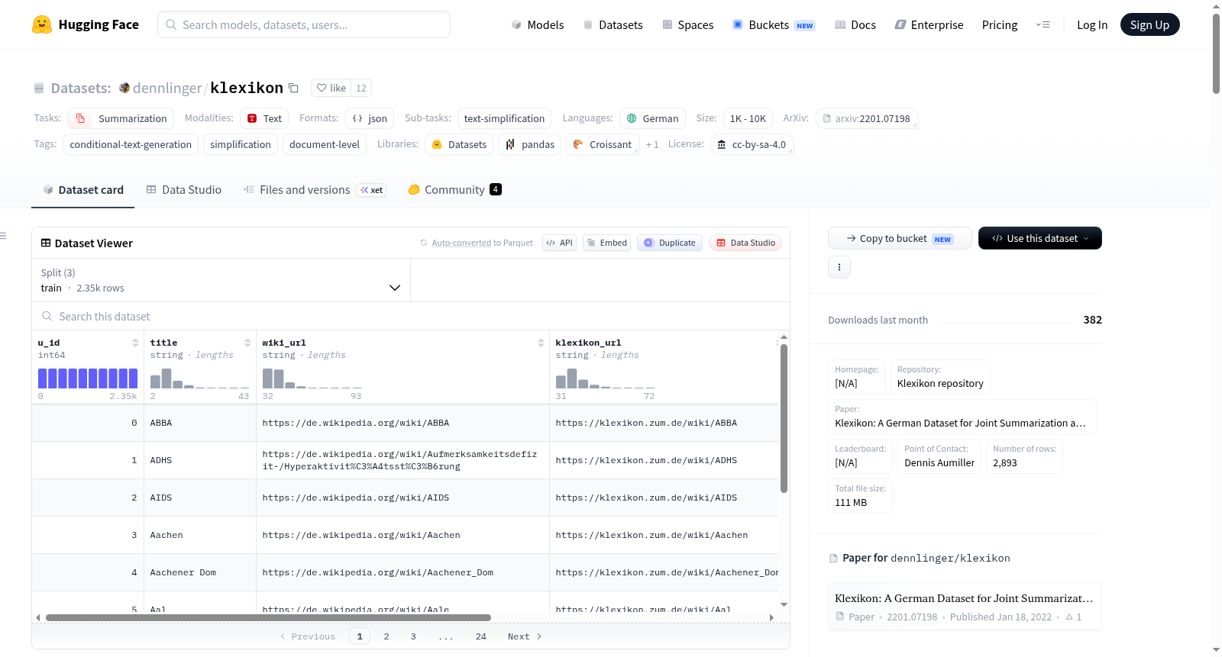This screenshot has width=1222, height=657.
Task: Open the Klexikon repository link
Action: click(x=940, y=383)
